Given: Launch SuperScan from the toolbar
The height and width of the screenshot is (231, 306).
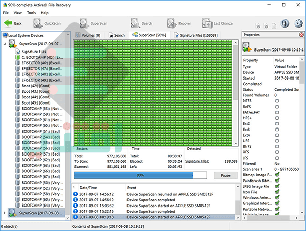Looking at the screenshot, I should 93,23.
